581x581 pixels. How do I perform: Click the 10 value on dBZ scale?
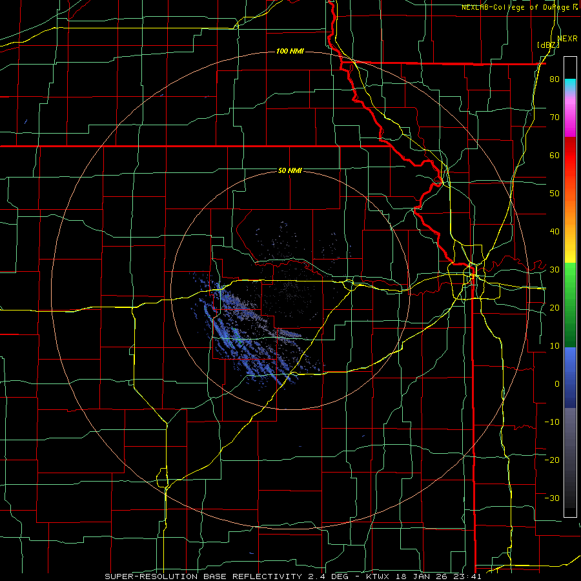555,346
